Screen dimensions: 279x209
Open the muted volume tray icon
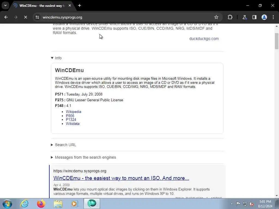coord(251,204)
